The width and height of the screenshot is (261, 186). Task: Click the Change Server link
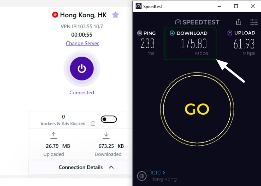(x=82, y=43)
